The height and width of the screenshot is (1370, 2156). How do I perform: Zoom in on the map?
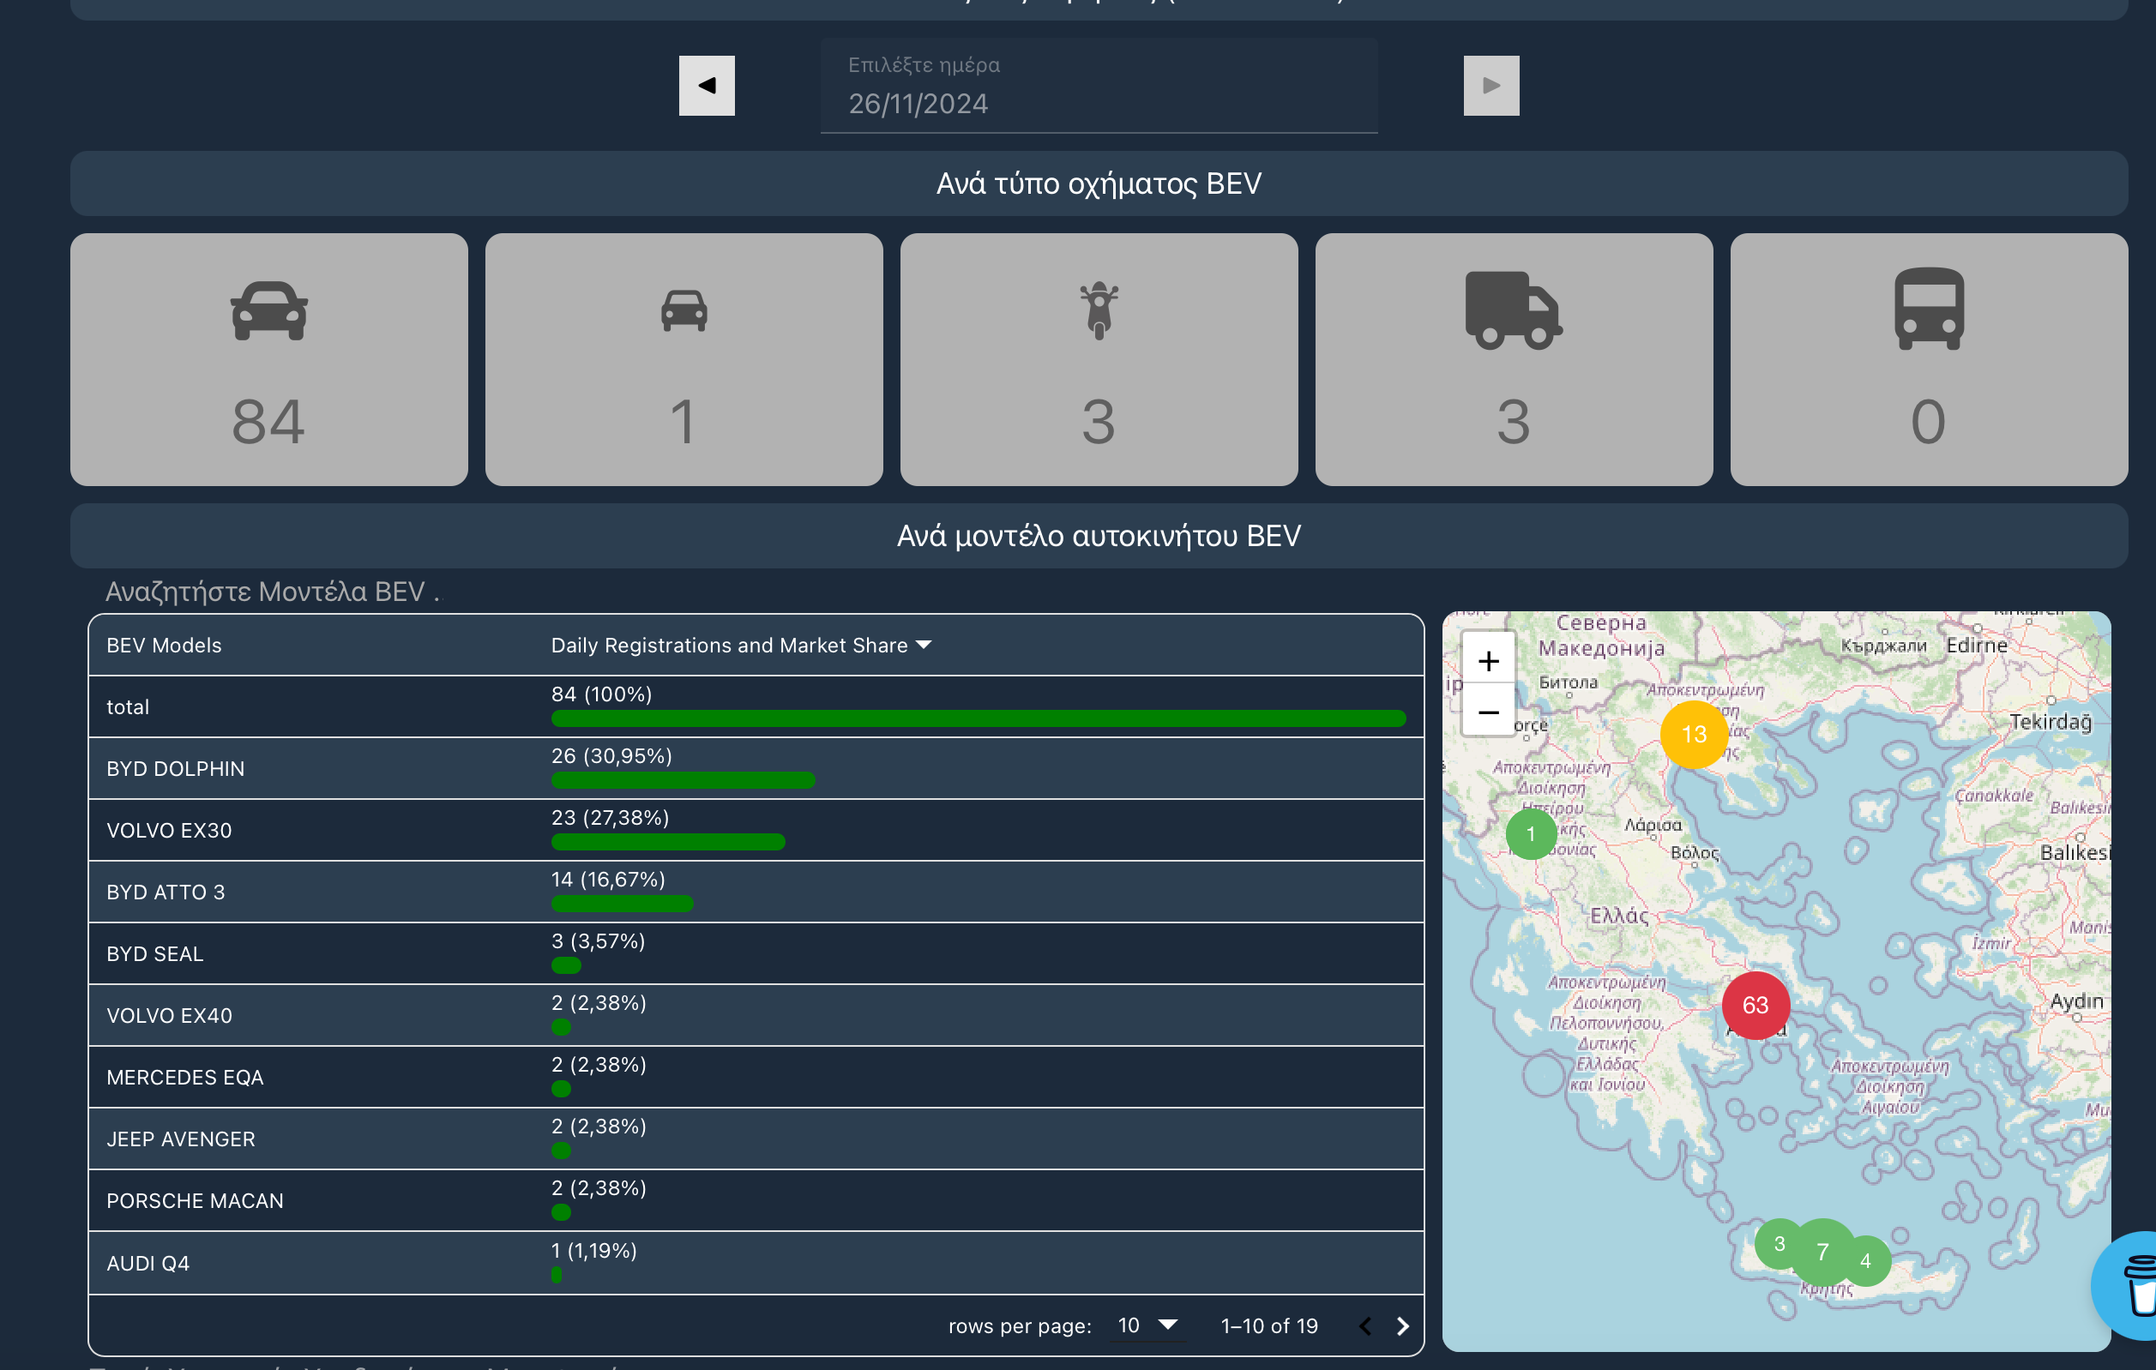coord(1488,661)
